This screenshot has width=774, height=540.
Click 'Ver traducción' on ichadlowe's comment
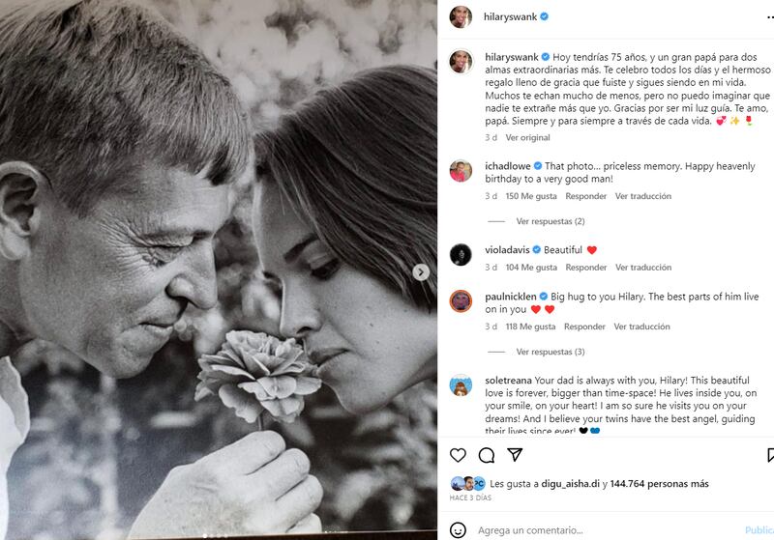(643, 196)
